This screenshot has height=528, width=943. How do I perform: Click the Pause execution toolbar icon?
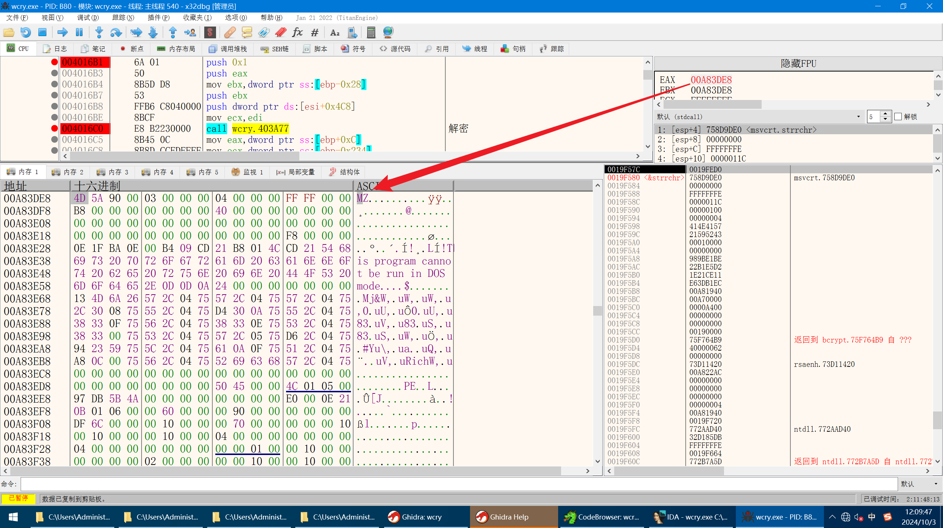[79, 32]
